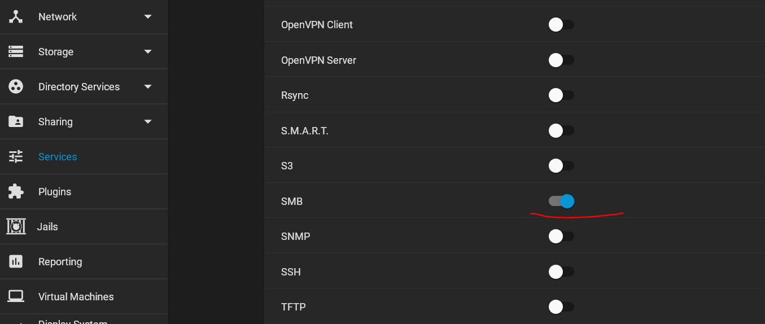Viewport: 765px width, 324px height.
Task: Click the Services sliders icon
Action: click(16, 157)
